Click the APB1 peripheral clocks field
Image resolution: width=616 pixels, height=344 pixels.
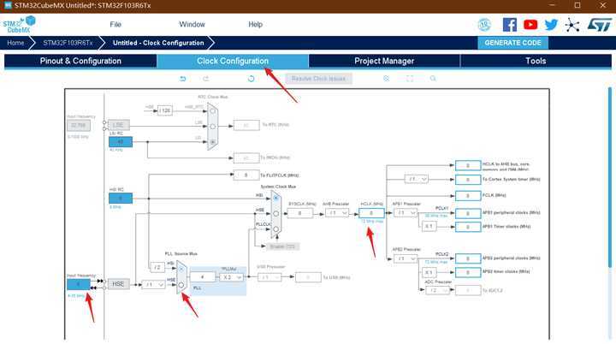468,213
